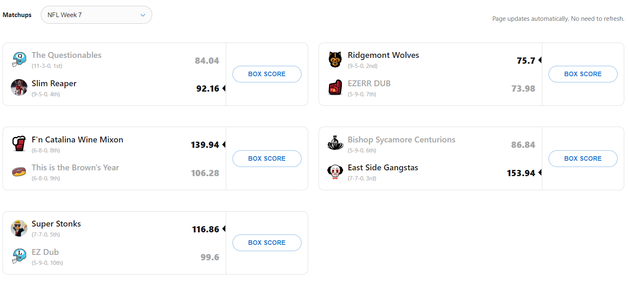Click Ridgemont Wolves team logo
The height and width of the screenshot is (289, 628).
pos(335,60)
